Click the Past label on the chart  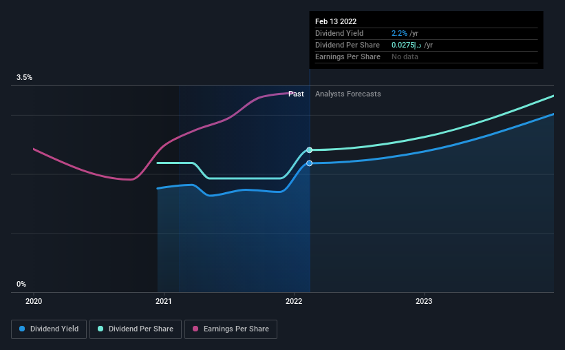(296, 94)
